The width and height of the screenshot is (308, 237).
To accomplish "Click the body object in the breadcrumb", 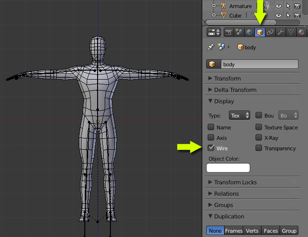I will click(246, 47).
